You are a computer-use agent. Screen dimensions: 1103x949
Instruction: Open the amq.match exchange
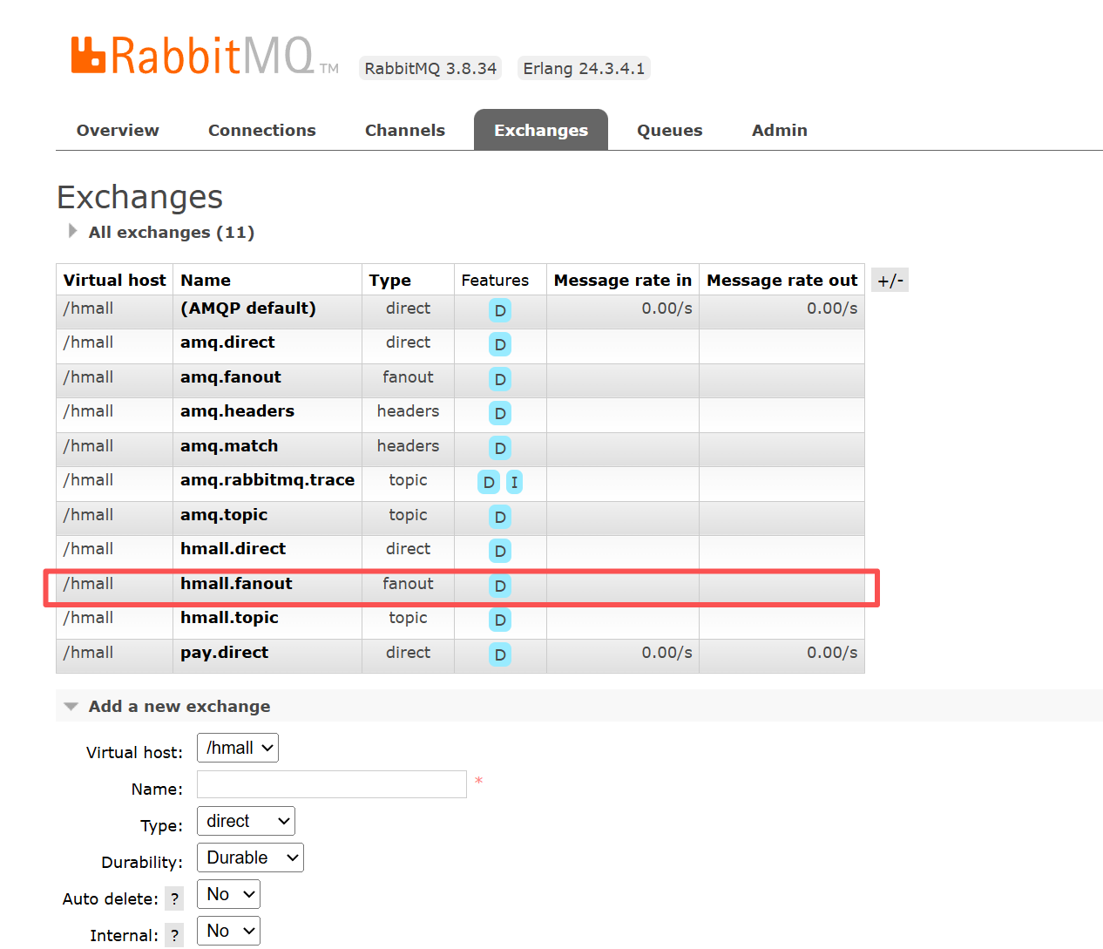(229, 446)
